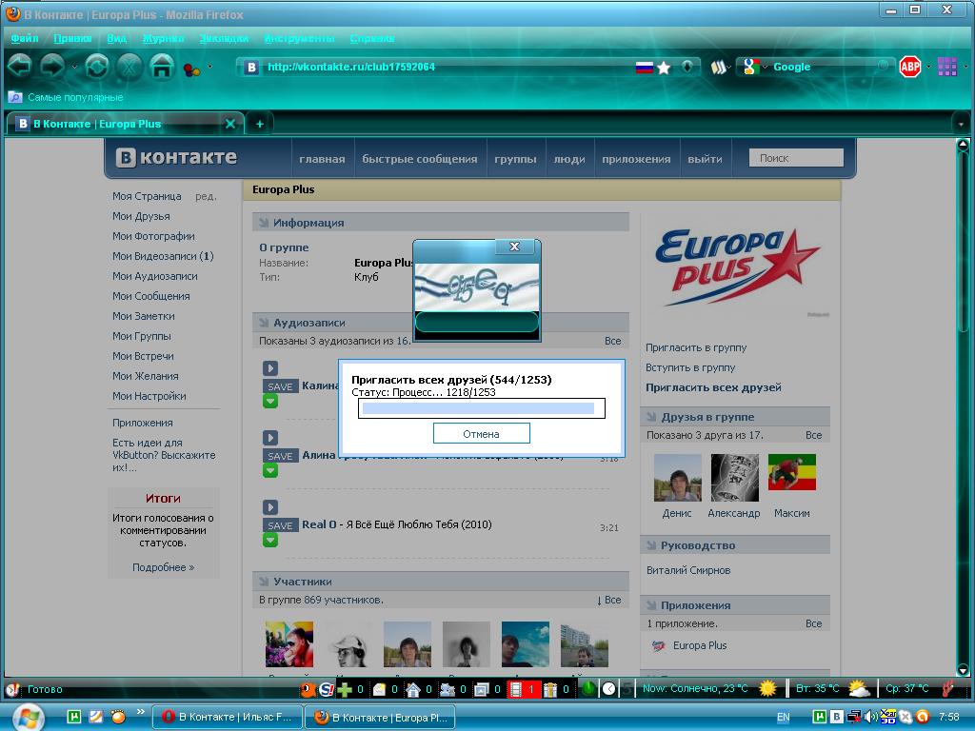Viewport: 975px width, 731px height.
Task: Click SAVE next to Real O track
Action: click(x=281, y=525)
